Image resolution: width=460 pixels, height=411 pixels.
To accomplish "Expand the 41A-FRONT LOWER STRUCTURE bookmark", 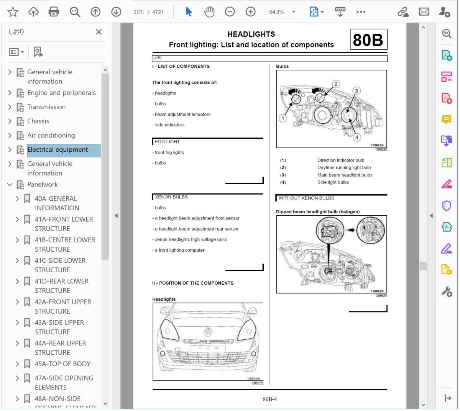I will click(x=17, y=219).
